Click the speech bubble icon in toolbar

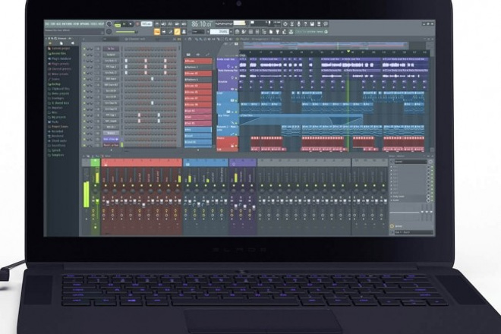(326, 24)
